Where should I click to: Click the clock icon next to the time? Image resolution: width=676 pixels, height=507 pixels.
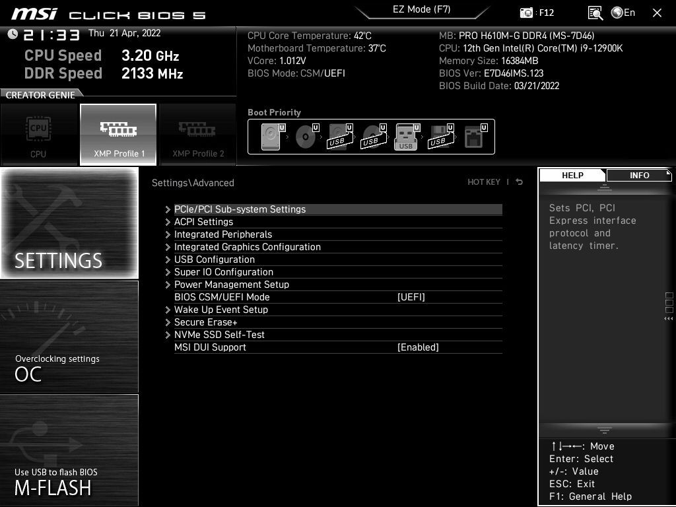[13, 34]
